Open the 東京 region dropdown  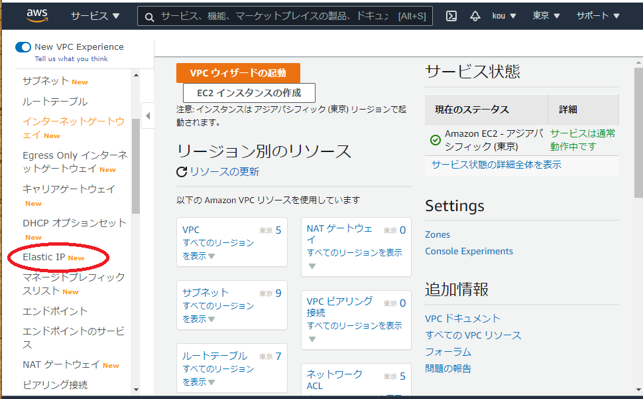pyautogui.click(x=546, y=16)
